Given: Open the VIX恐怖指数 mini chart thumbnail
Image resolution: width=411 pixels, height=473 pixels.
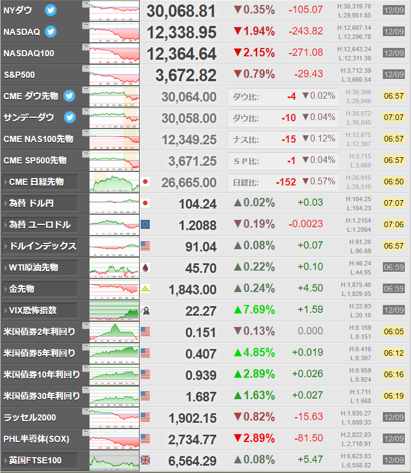Looking at the screenshot, I should point(114,311).
